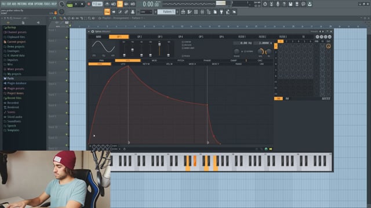The image size is (371, 208).
Task: Click the help question mark icon
Action: pos(284,4)
